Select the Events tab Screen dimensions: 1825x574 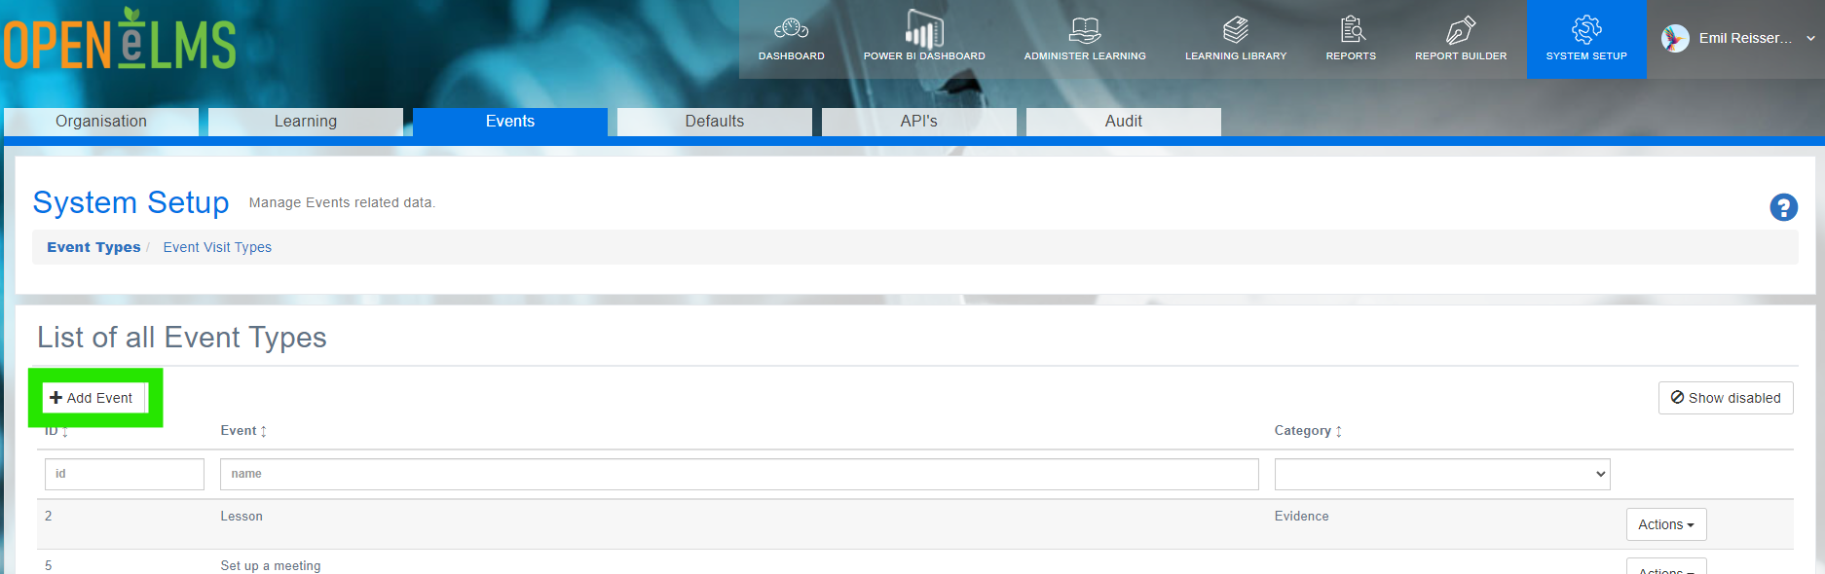click(x=510, y=122)
